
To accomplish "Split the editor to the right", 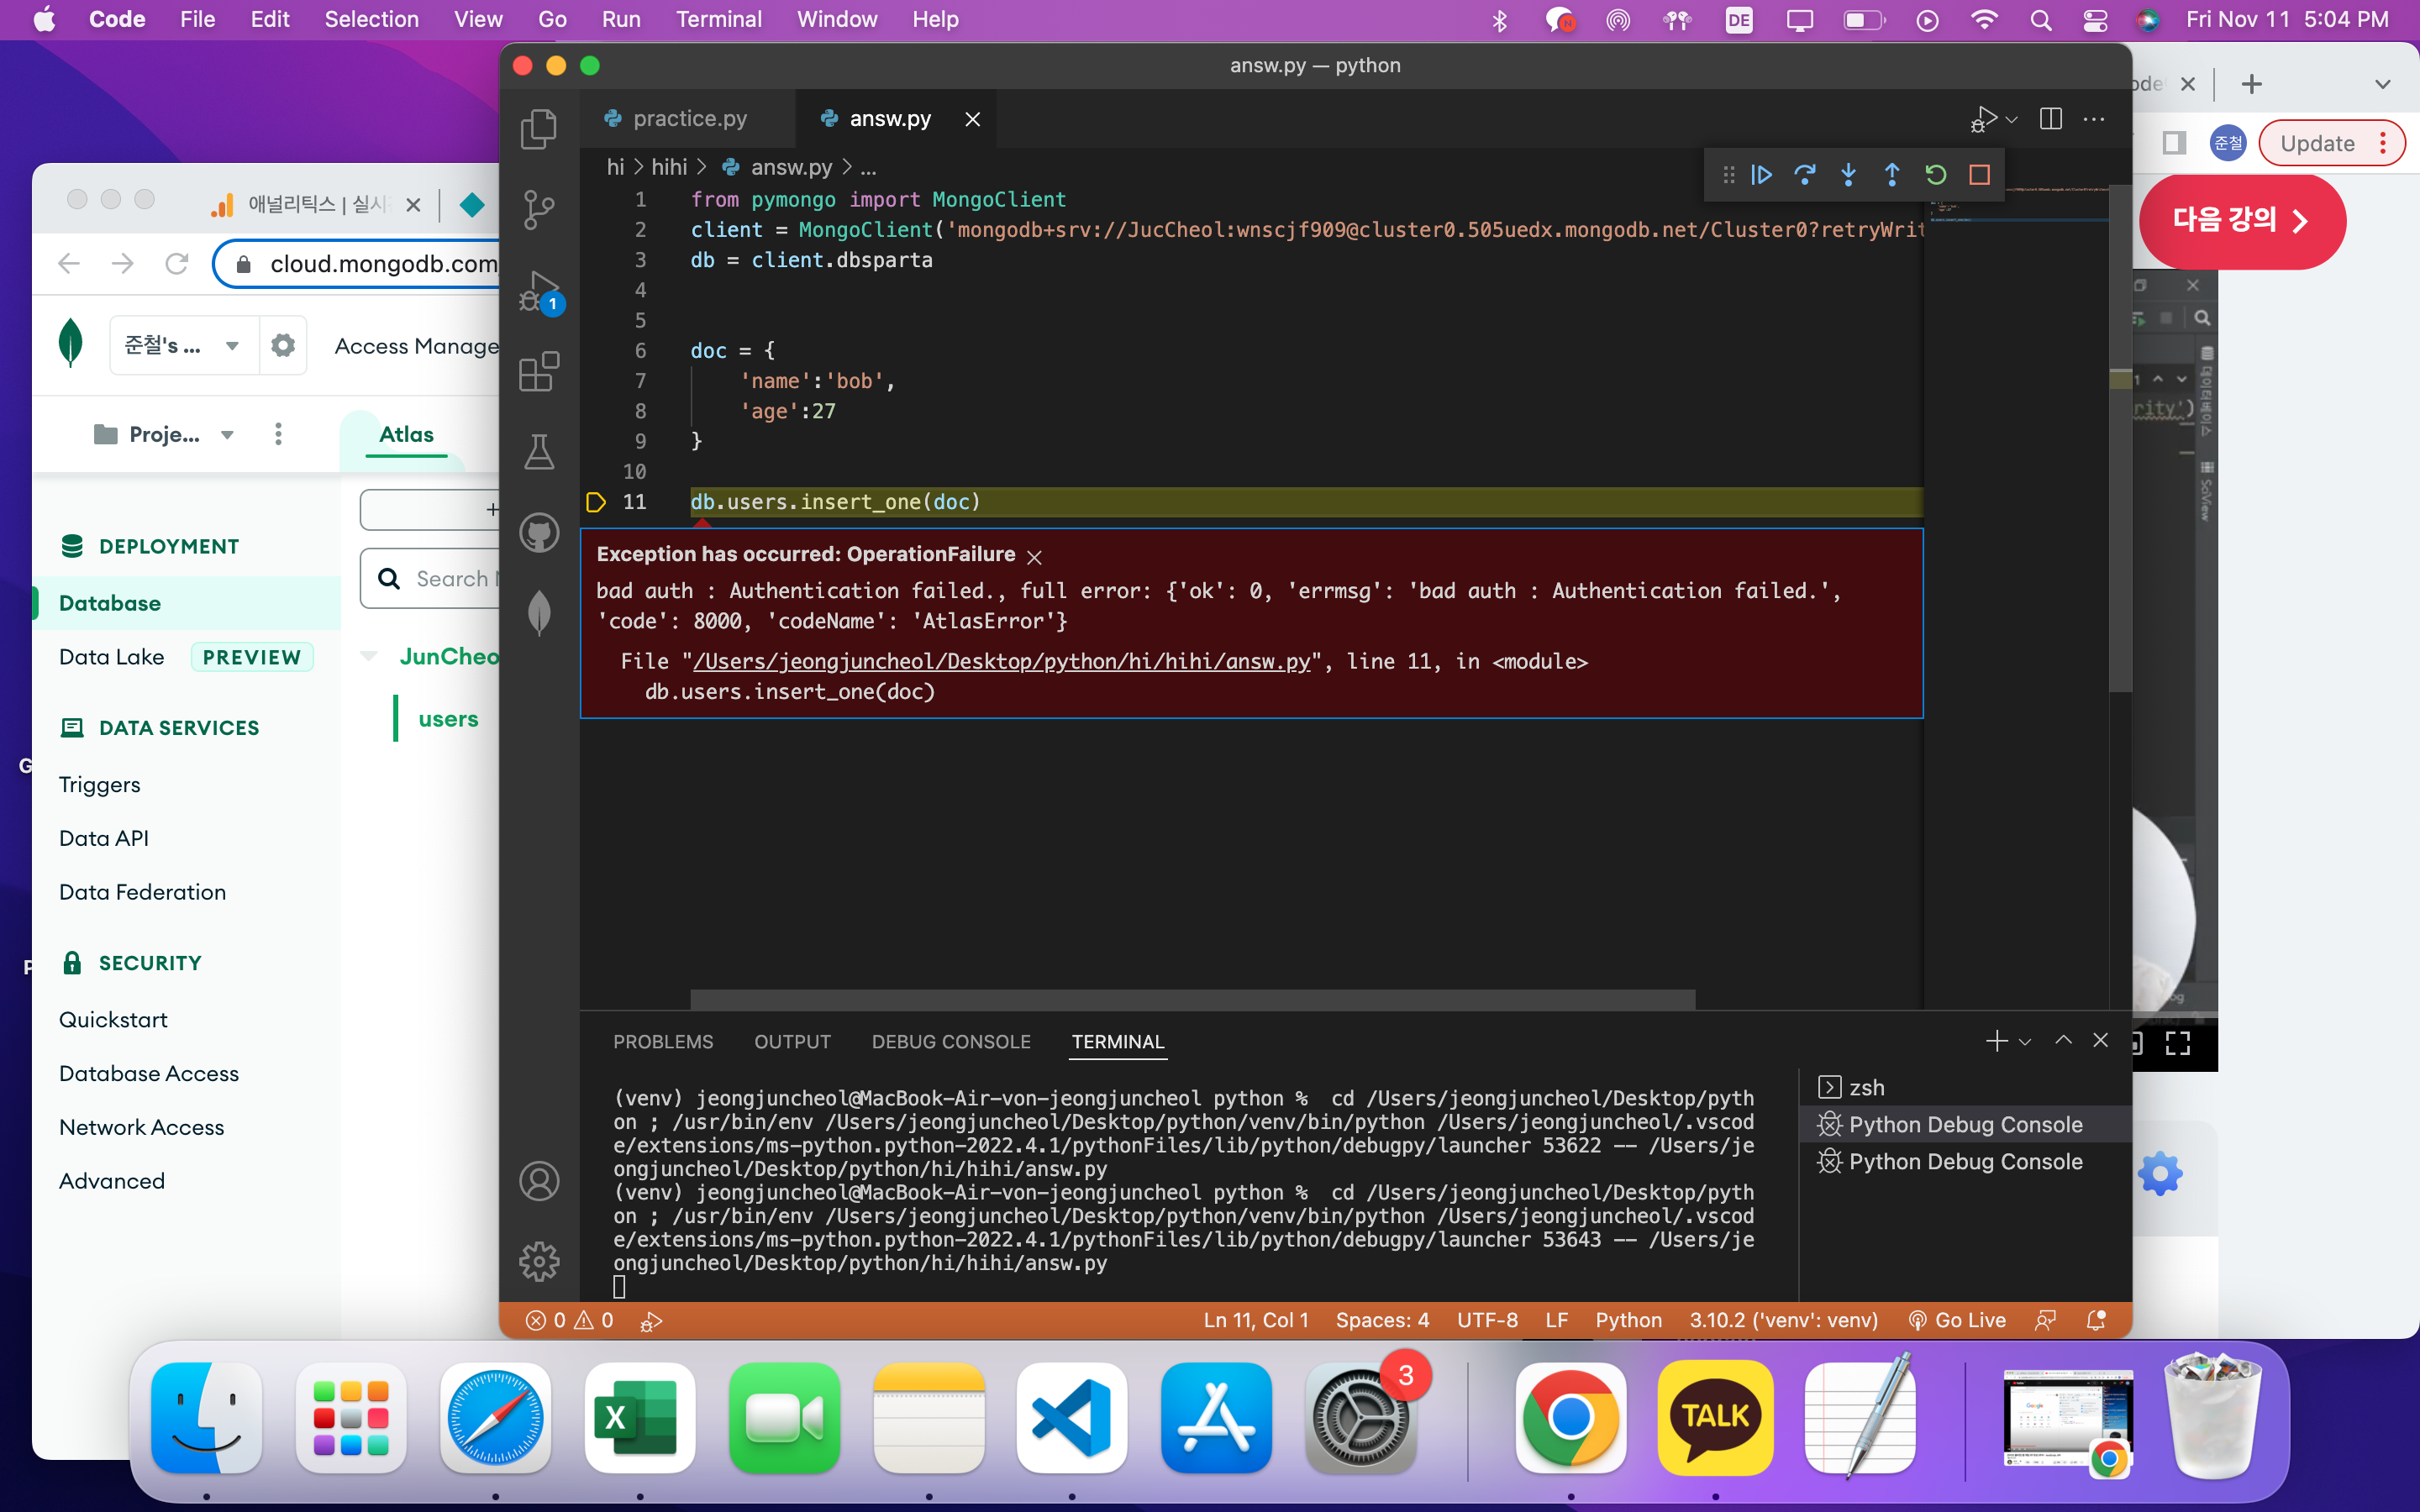I will (x=2051, y=119).
